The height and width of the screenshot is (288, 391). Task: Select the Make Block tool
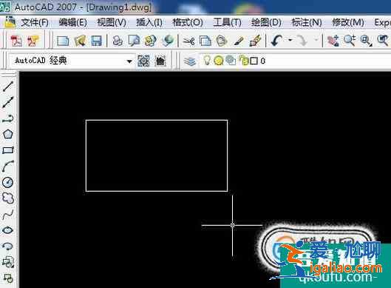click(x=7, y=278)
